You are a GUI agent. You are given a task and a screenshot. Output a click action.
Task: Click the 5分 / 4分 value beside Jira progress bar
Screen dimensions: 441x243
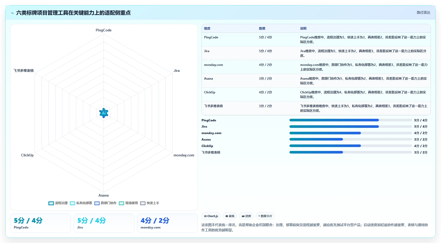(421, 127)
